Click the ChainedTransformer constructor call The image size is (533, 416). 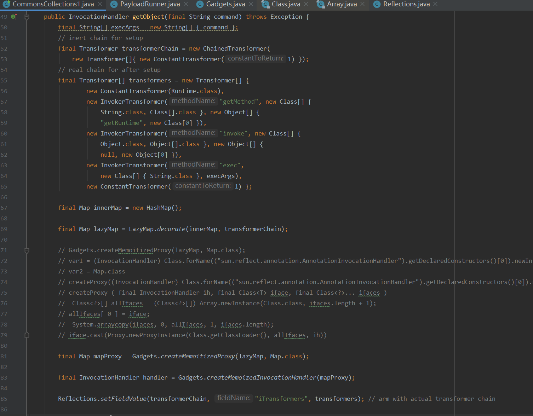235,48
